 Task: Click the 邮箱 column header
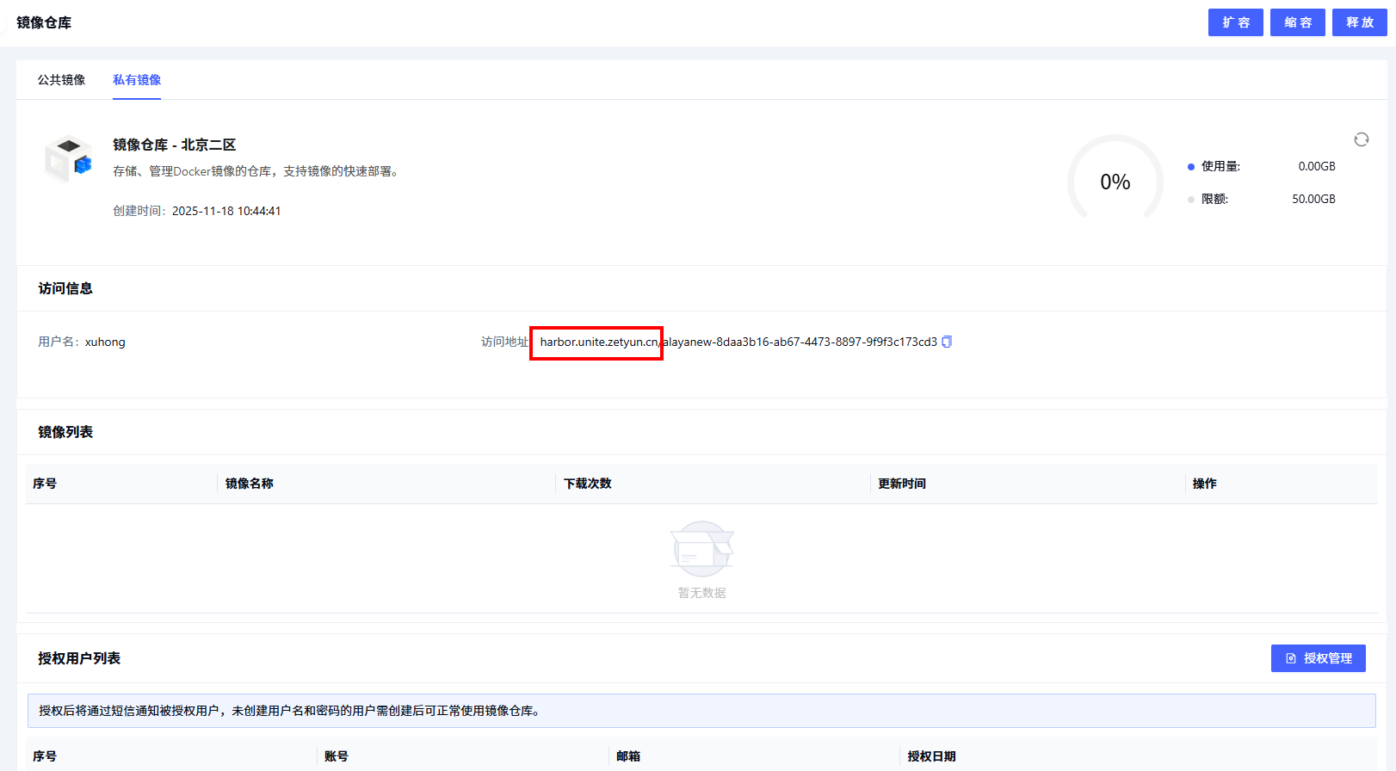[x=628, y=756]
